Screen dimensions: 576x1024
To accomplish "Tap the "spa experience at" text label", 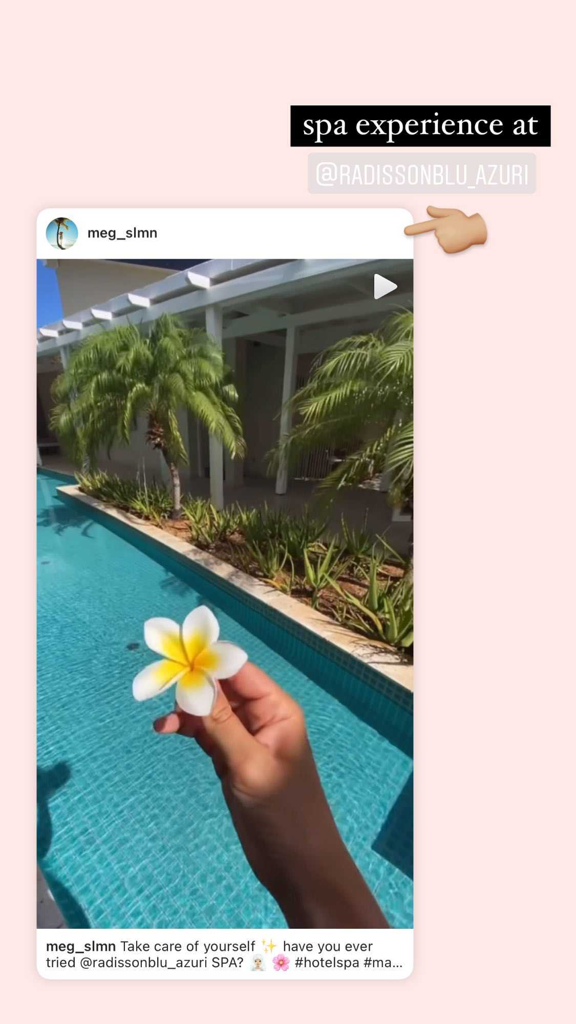I will (420, 126).
